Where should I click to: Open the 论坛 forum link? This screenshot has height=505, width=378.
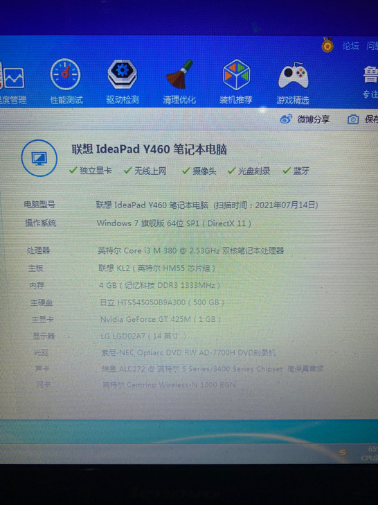[350, 46]
